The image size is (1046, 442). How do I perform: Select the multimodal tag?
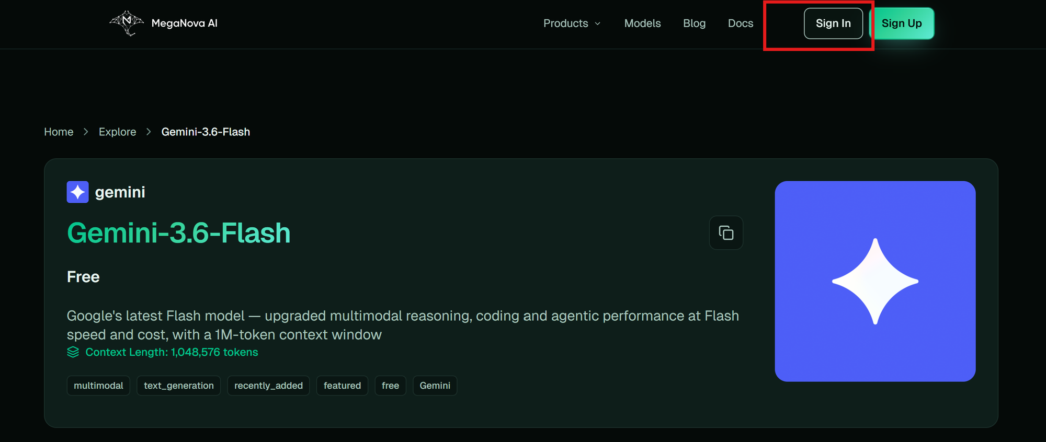pos(98,386)
